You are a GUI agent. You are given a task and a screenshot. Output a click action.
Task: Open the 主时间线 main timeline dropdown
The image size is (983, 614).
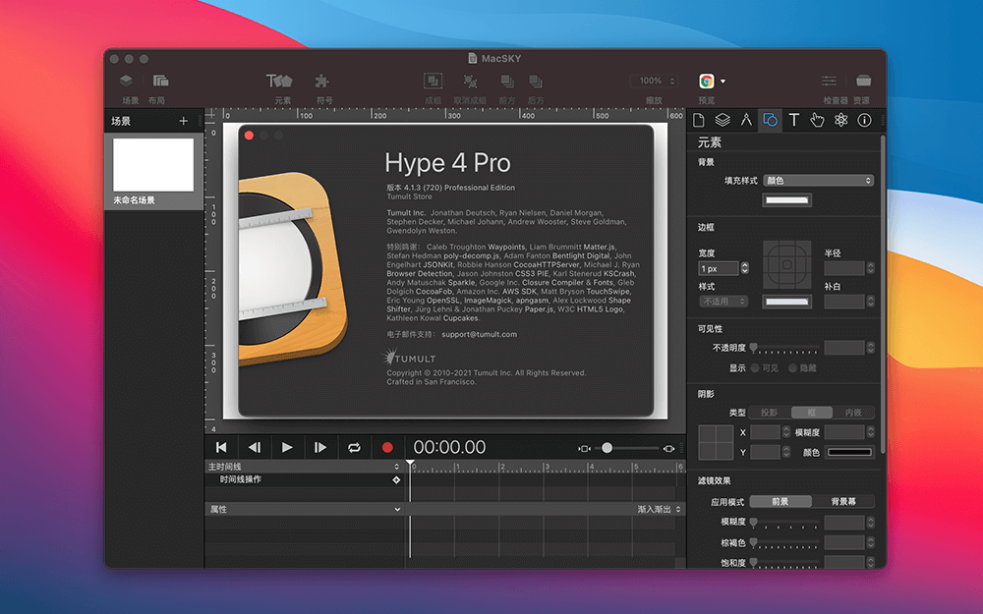point(304,466)
